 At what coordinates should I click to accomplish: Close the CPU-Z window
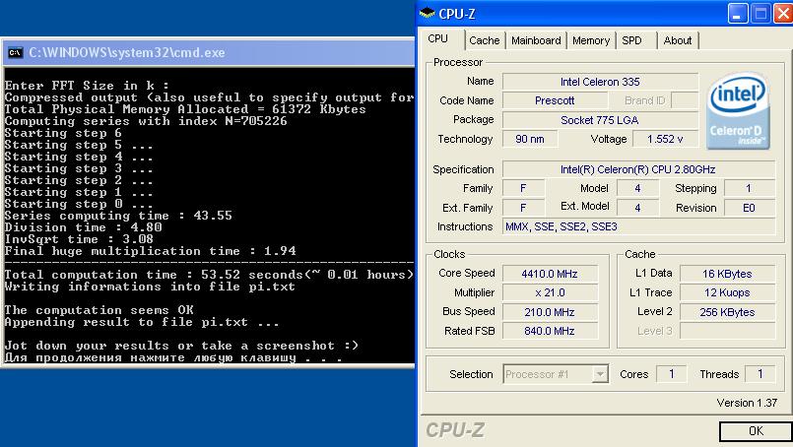pyautogui.click(x=783, y=14)
